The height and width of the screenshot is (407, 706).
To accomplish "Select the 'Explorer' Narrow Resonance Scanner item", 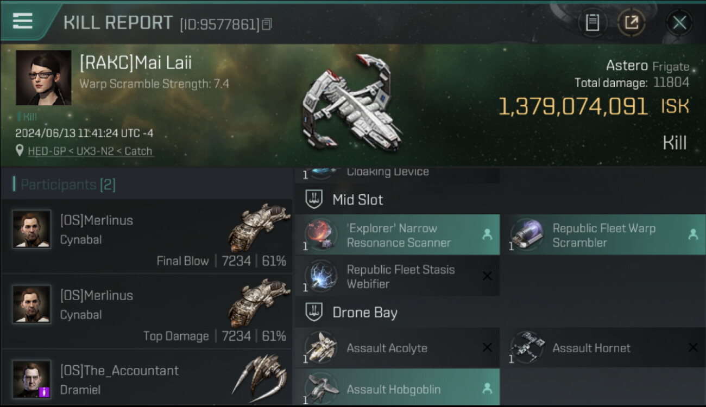I will coord(398,235).
